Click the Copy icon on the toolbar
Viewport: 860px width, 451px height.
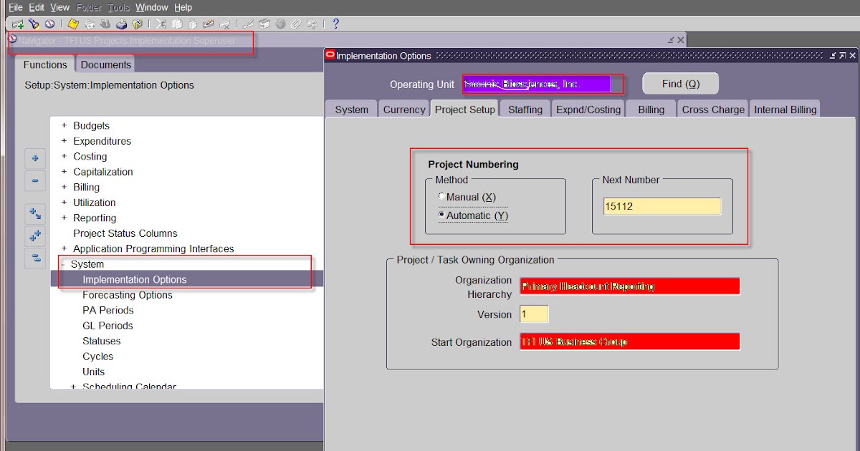[176, 23]
